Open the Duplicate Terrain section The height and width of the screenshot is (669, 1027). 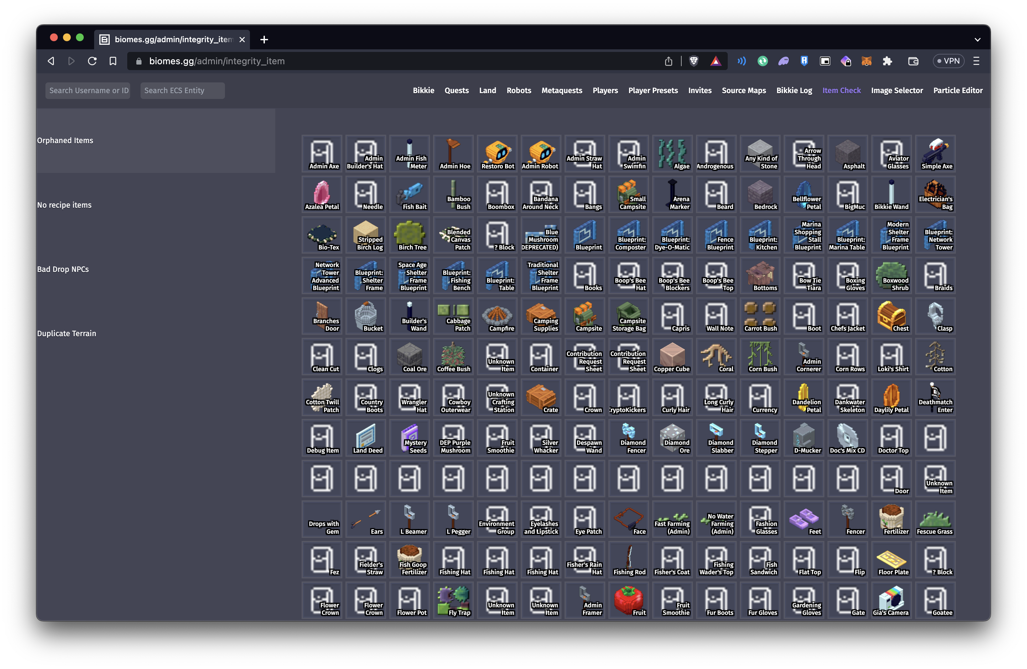67,334
